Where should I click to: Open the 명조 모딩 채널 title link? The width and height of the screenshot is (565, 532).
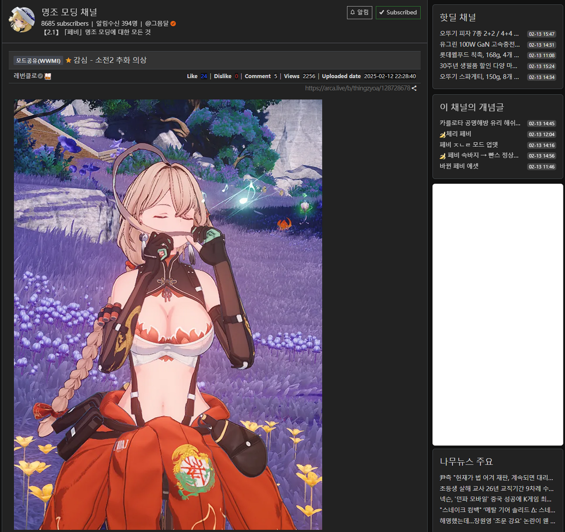click(x=69, y=12)
